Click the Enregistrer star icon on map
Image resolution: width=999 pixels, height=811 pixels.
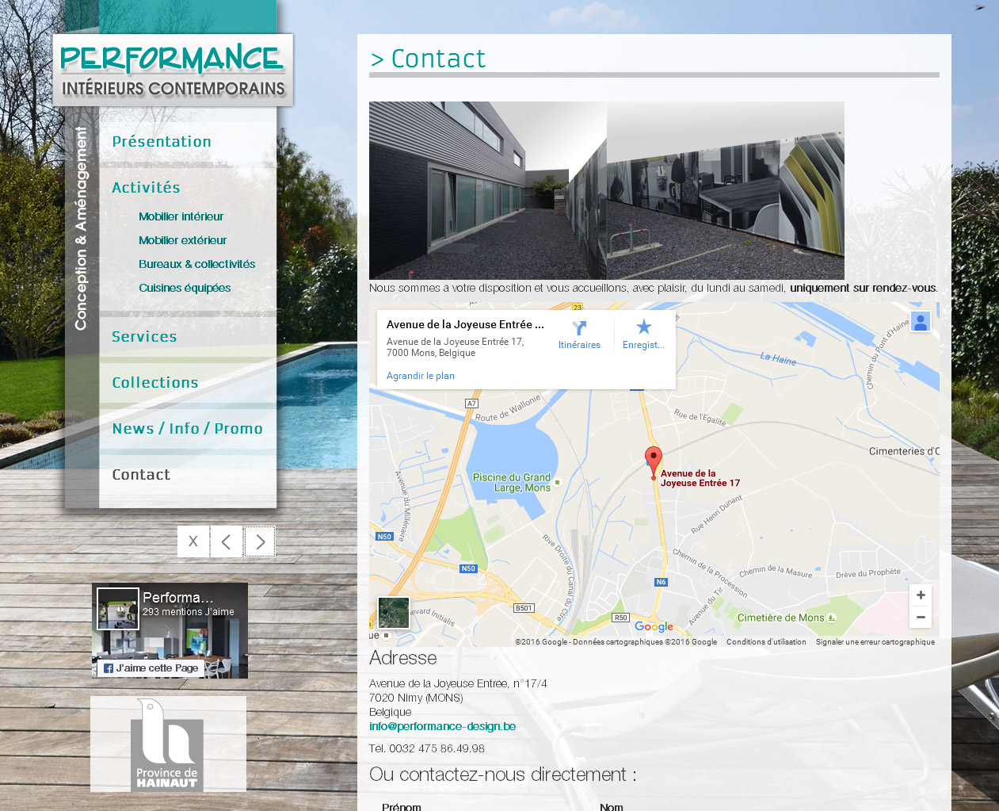(644, 327)
